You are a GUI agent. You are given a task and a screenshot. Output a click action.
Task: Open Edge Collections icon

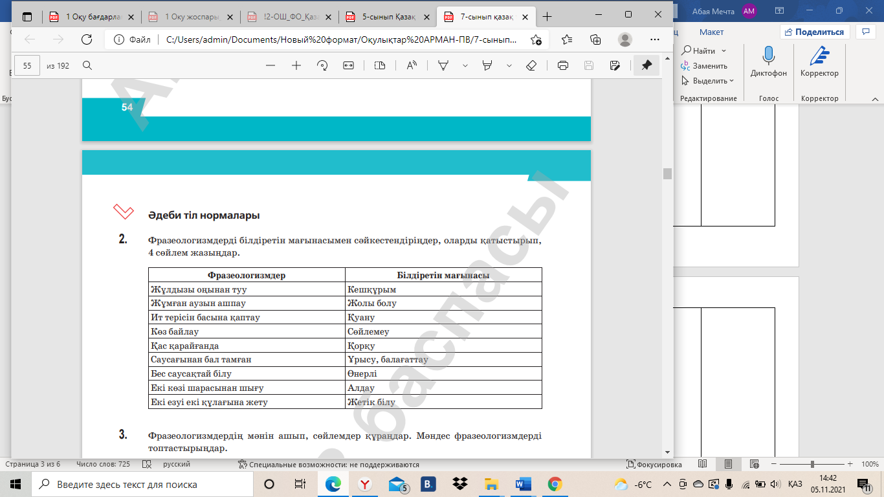(596, 39)
